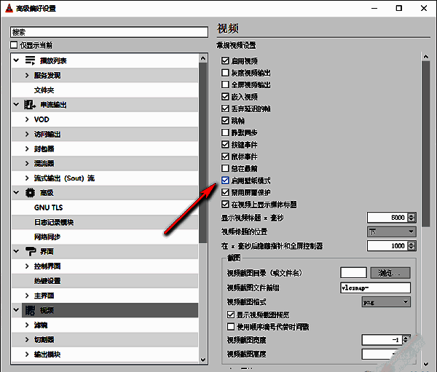Screen dimensions: 437x372
Task: Click the 串流输出 stream output icon
Action: coord(30,105)
